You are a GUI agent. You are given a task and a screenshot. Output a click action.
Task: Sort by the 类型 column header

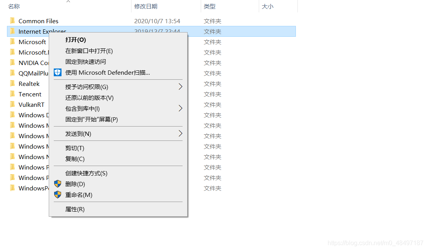coord(209,6)
